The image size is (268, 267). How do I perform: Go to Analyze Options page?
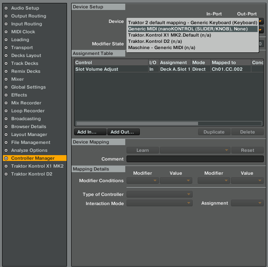29,150
